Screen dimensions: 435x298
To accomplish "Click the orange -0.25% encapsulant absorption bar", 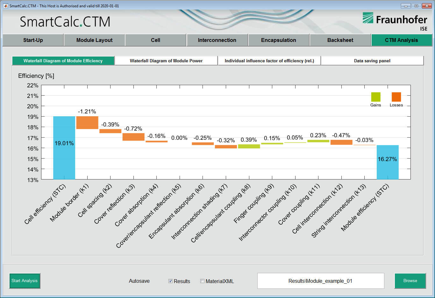I will click(x=203, y=144).
